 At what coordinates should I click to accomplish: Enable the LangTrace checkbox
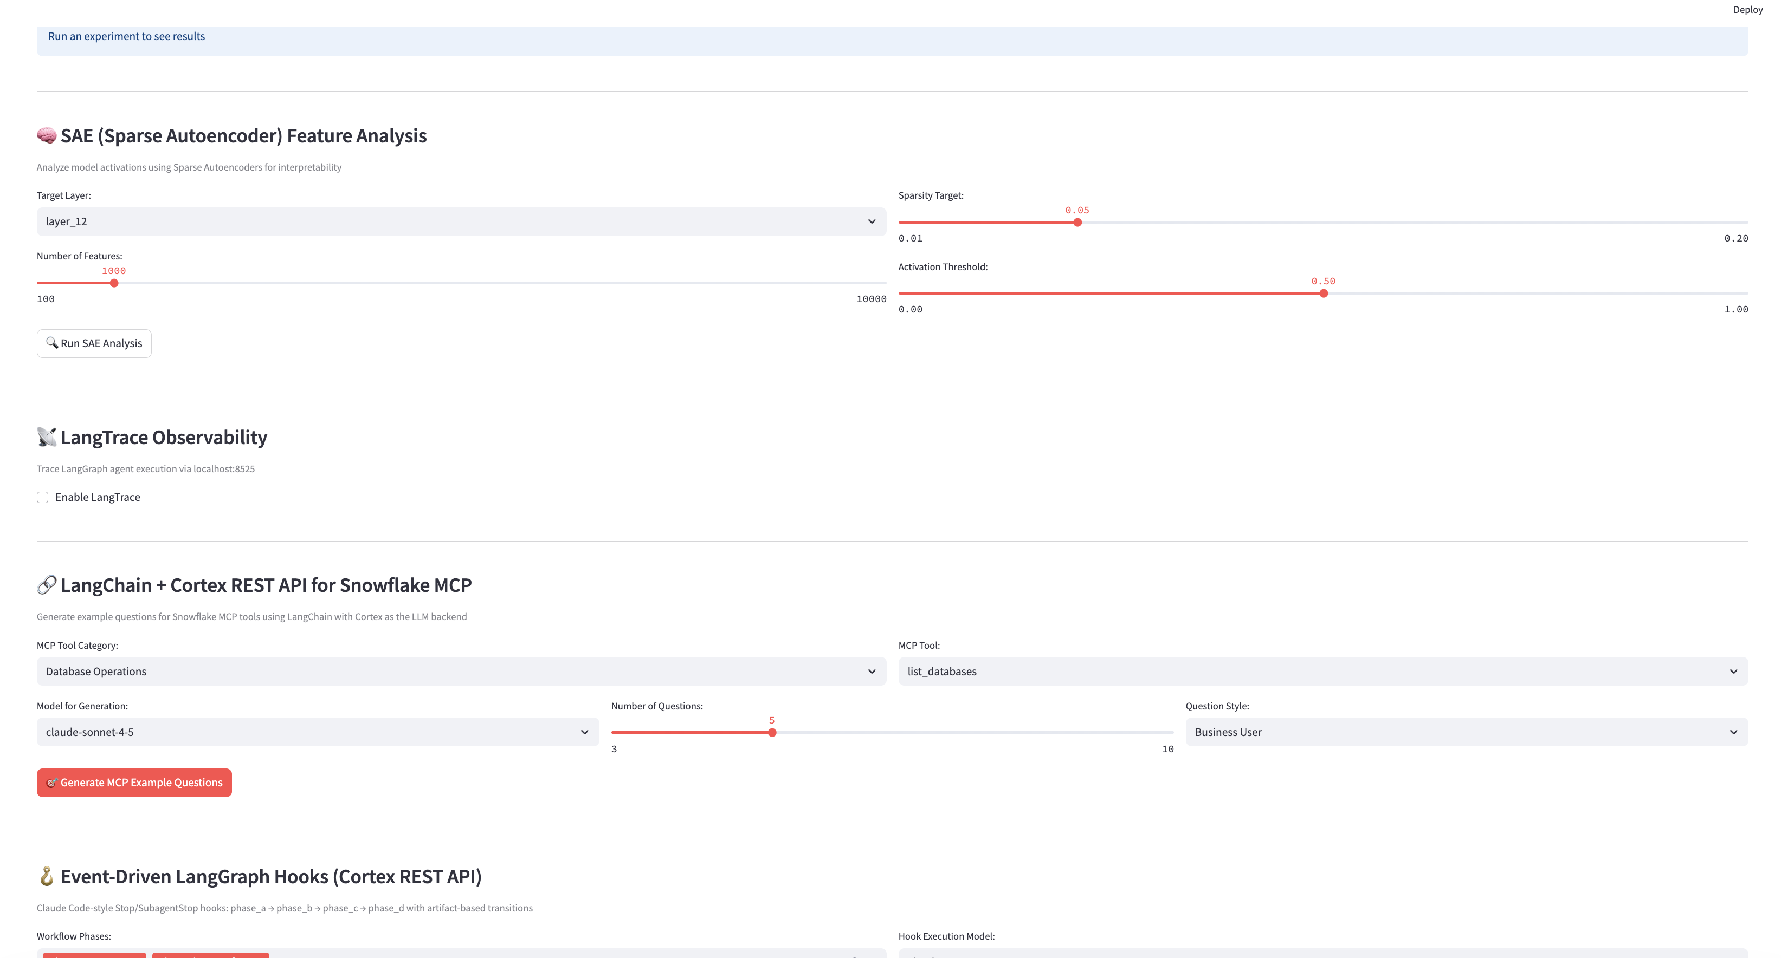pyautogui.click(x=43, y=497)
